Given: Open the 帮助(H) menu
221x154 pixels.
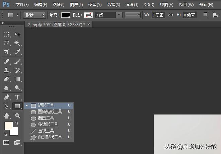Looking at the screenshot, I should tap(206, 5).
